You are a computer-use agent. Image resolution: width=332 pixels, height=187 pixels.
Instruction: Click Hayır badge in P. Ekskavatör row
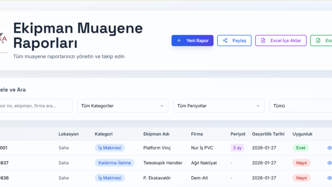tap(302, 178)
